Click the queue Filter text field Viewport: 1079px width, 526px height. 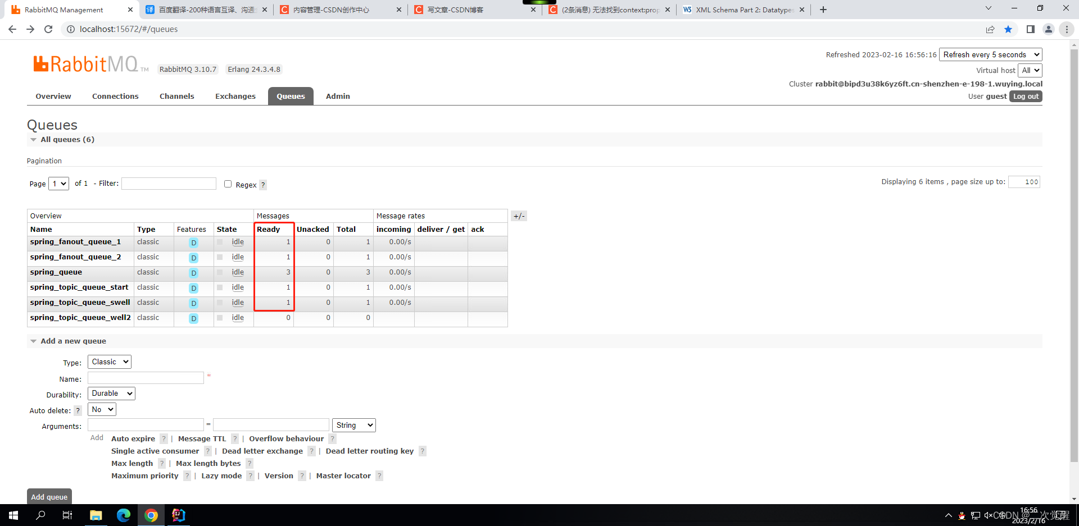tap(169, 184)
